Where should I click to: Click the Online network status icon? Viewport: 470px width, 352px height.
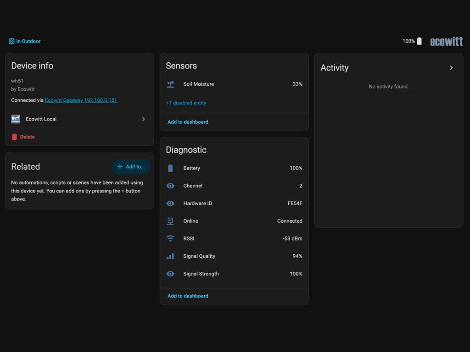pyautogui.click(x=170, y=221)
